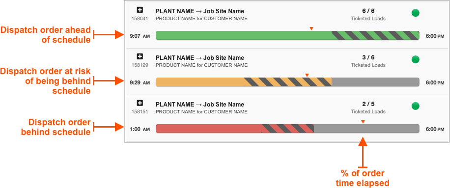Click striped section of orange progress bar

pyautogui.click(x=287, y=82)
